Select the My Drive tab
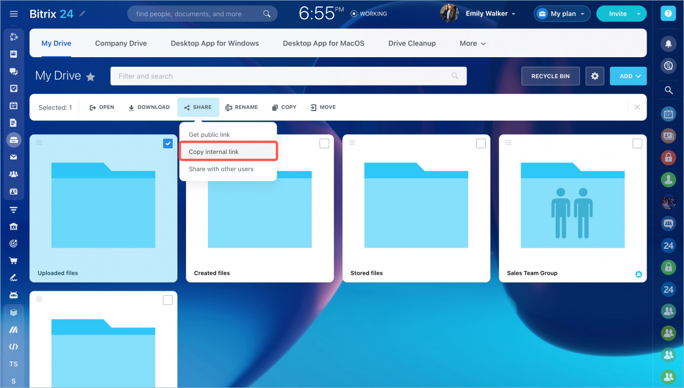684x388 pixels. tap(56, 43)
